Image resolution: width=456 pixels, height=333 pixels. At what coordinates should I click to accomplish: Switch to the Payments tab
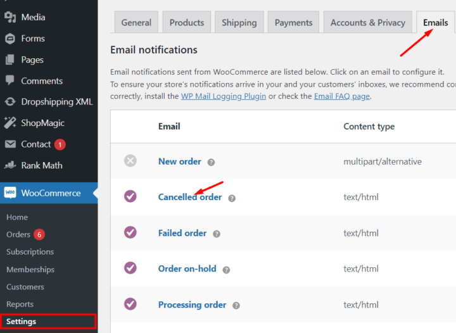tap(293, 22)
